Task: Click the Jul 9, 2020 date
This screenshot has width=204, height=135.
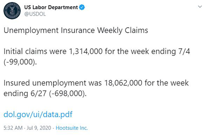Action: tap(39, 128)
